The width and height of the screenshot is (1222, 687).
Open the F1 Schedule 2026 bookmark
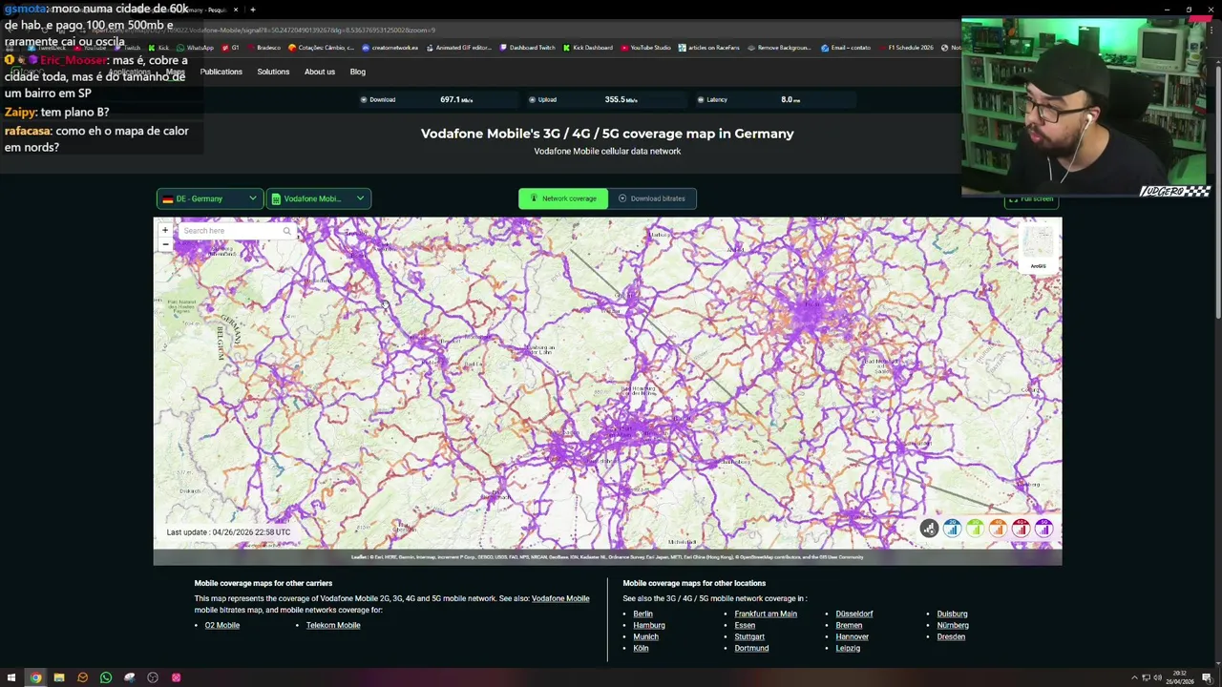907,48
